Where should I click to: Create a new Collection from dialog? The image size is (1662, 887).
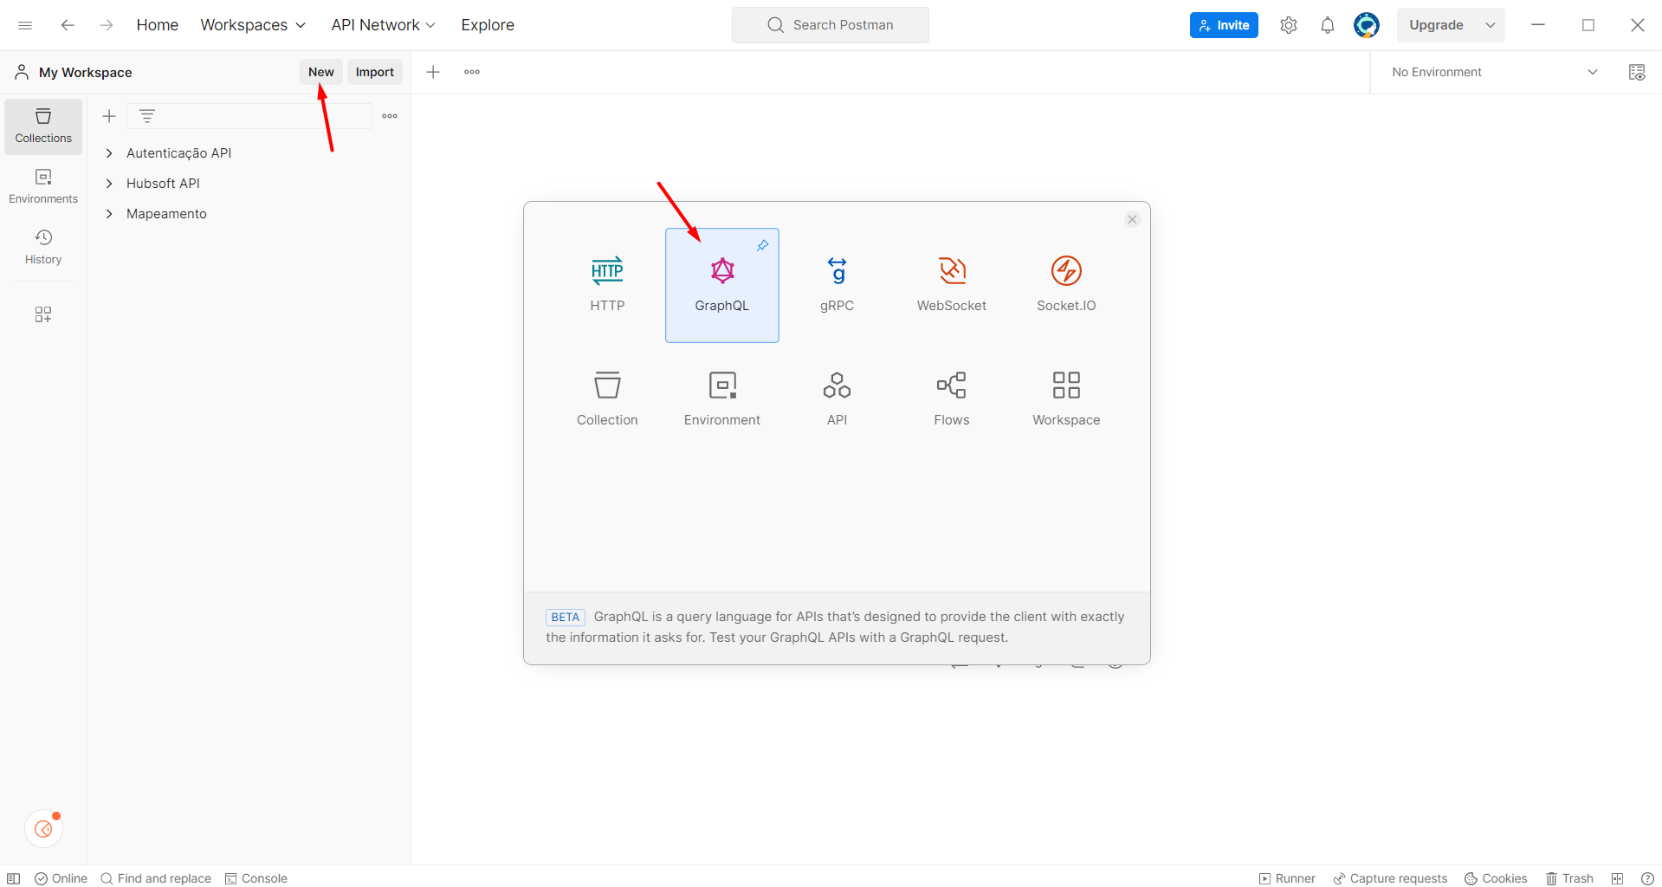(607, 399)
